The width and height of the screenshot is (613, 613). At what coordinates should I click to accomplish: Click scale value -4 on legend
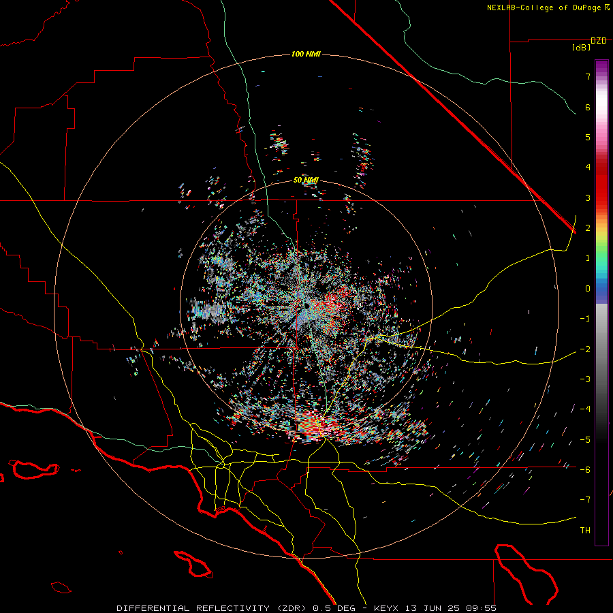click(x=585, y=409)
